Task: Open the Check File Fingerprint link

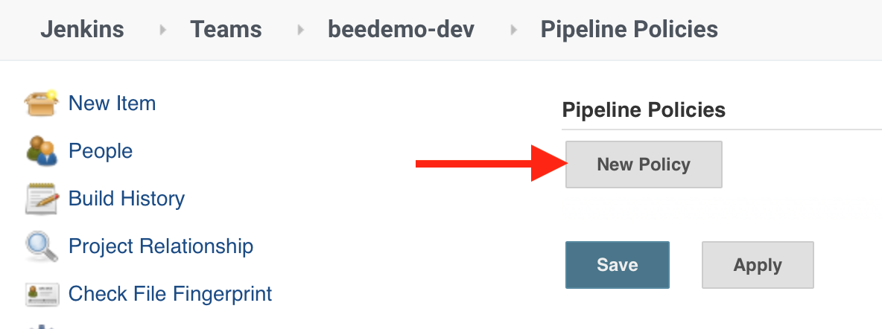Action: (170, 293)
